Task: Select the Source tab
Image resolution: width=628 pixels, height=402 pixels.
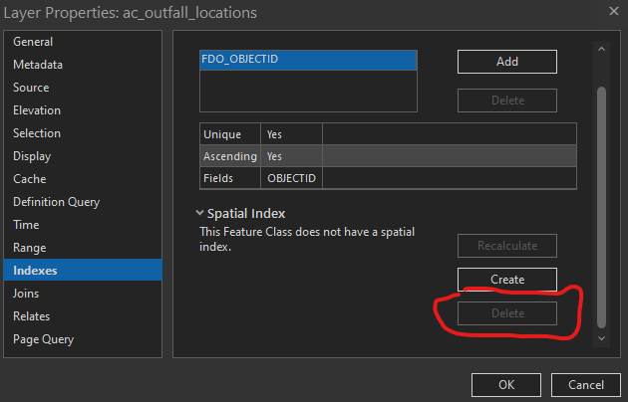Action: [31, 88]
